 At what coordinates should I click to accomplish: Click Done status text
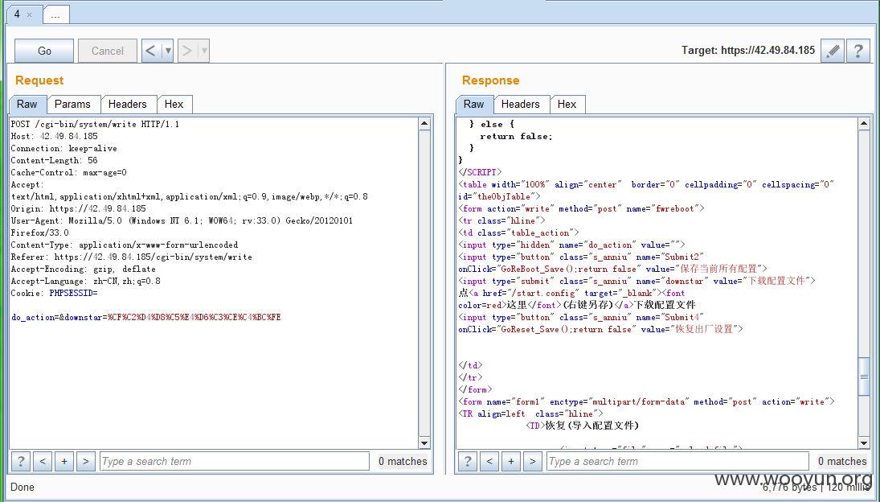click(23, 487)
